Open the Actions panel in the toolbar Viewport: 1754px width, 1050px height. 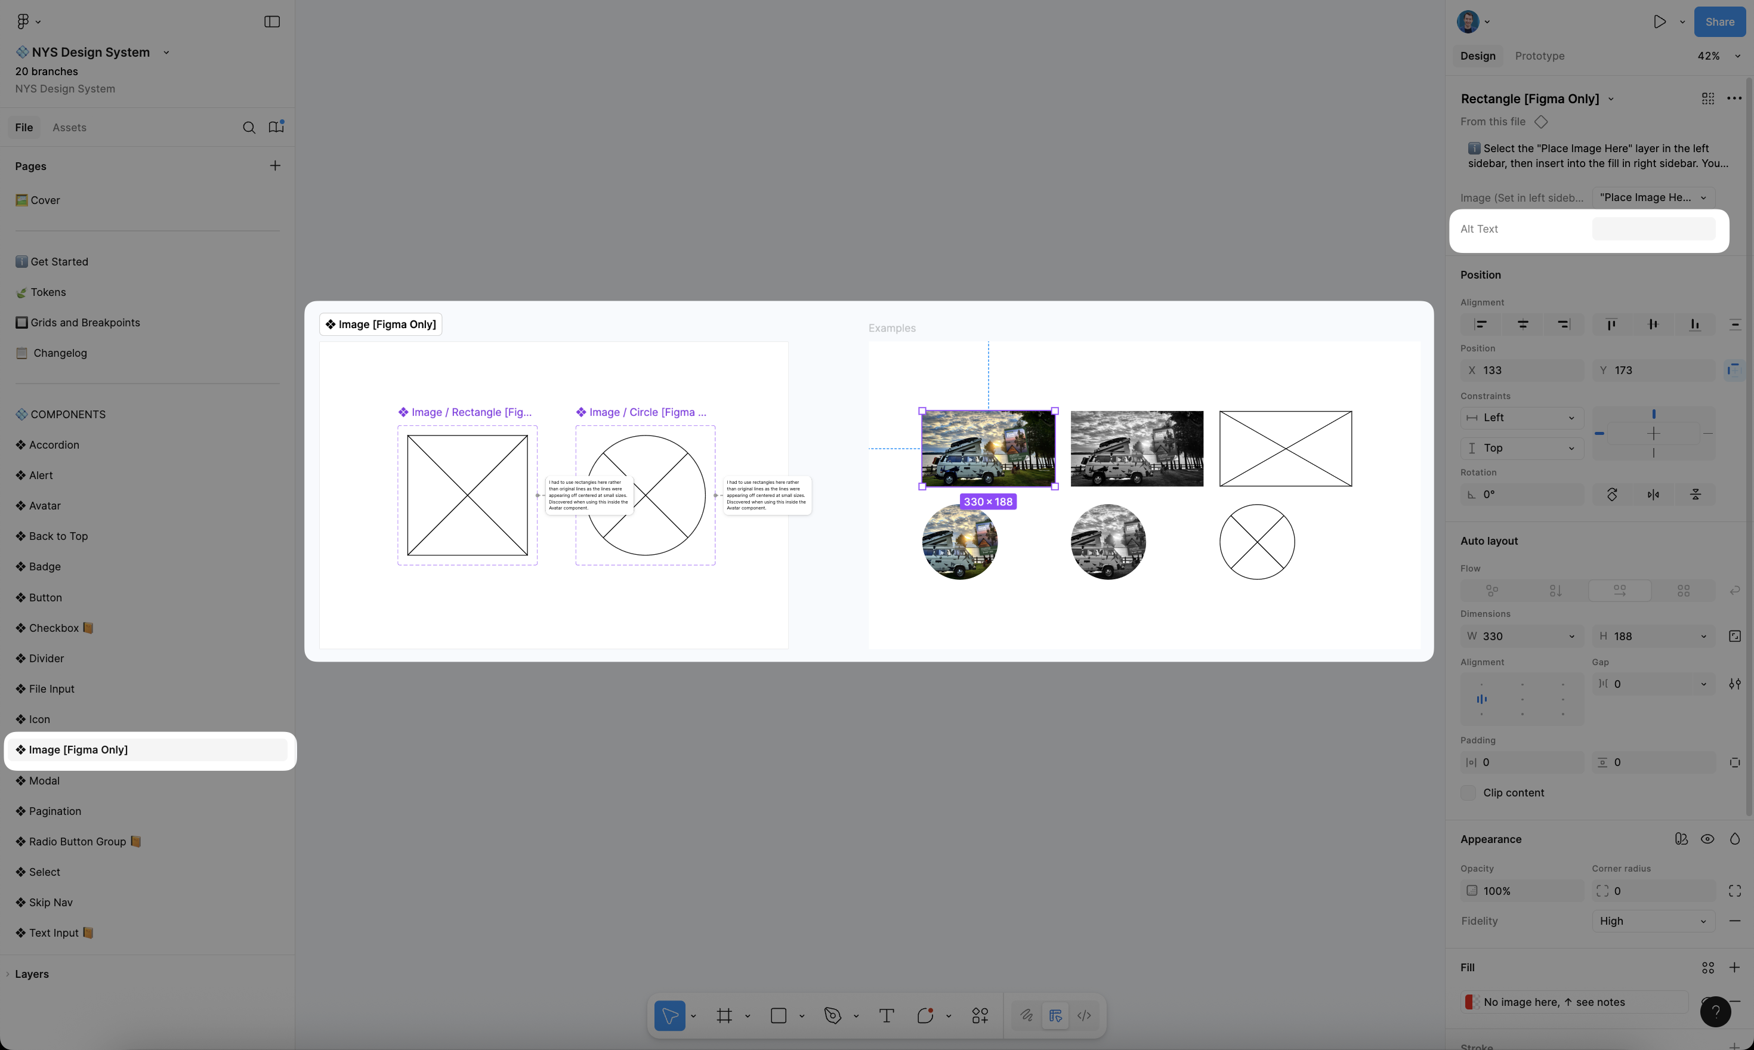(x=980, y=1015)
